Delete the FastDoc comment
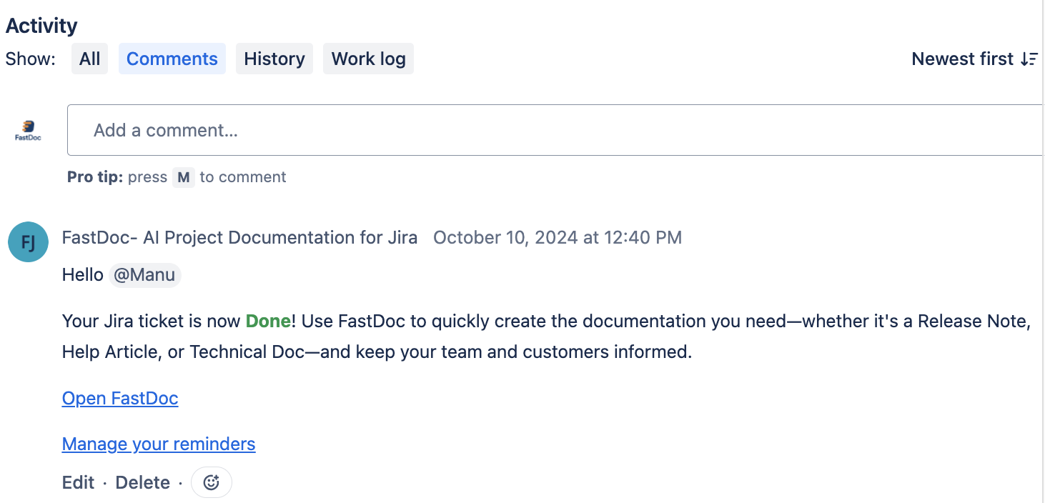1045x503 pixels. [143, 482]
